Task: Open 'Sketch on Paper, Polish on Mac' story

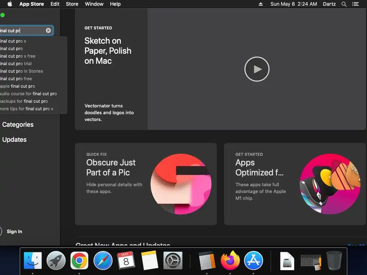Action: pyautogui.click(x=108, y=51)
